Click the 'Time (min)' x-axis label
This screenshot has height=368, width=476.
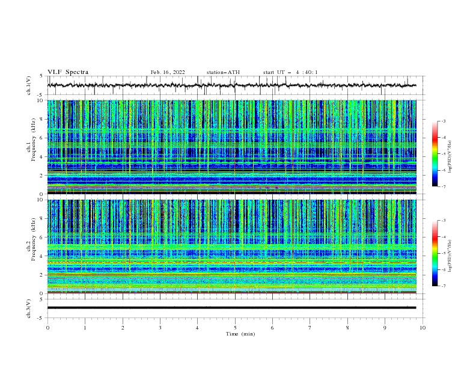click(240, 334)
